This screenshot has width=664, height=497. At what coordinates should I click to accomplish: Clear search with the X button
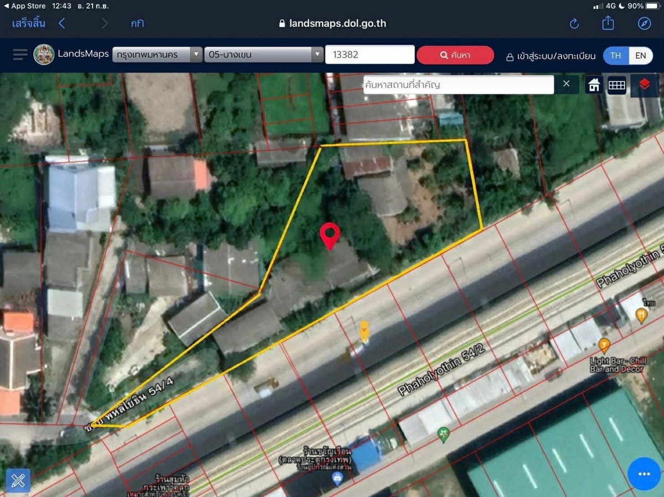567,84
